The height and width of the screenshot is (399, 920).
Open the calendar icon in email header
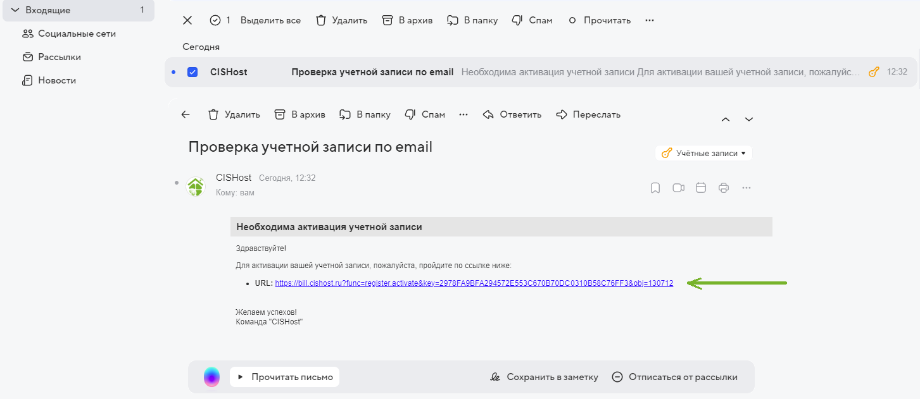(x=701, y=188)
